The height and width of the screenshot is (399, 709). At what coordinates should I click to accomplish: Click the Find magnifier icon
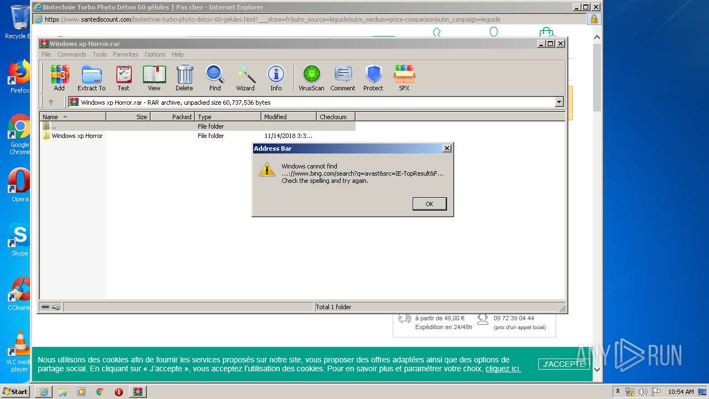[215, 78]
